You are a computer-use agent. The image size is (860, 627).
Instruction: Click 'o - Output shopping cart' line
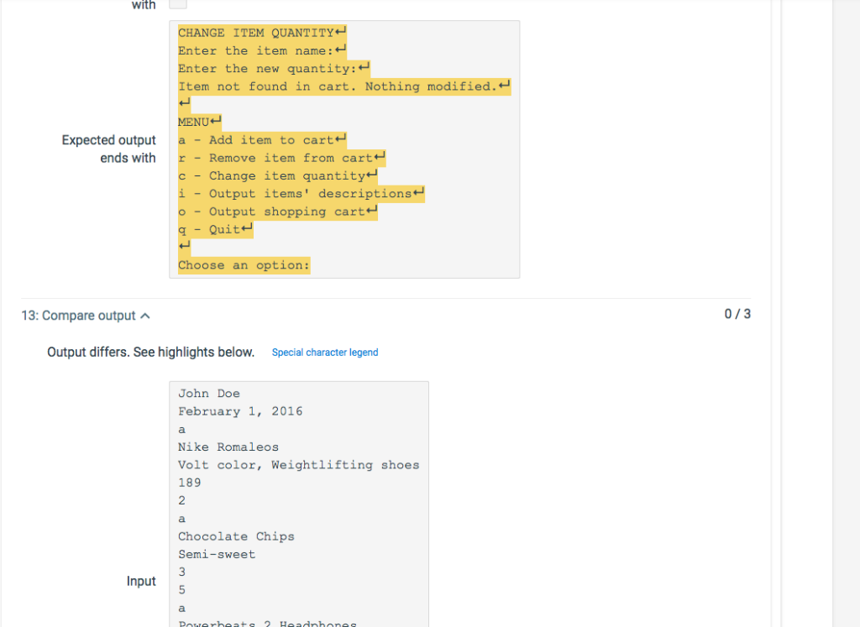point(277,212)
